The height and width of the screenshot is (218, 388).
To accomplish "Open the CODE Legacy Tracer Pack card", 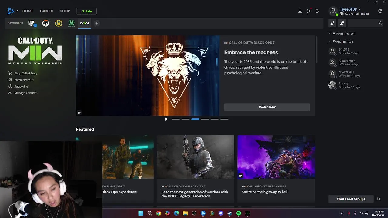I will point(196,169).
